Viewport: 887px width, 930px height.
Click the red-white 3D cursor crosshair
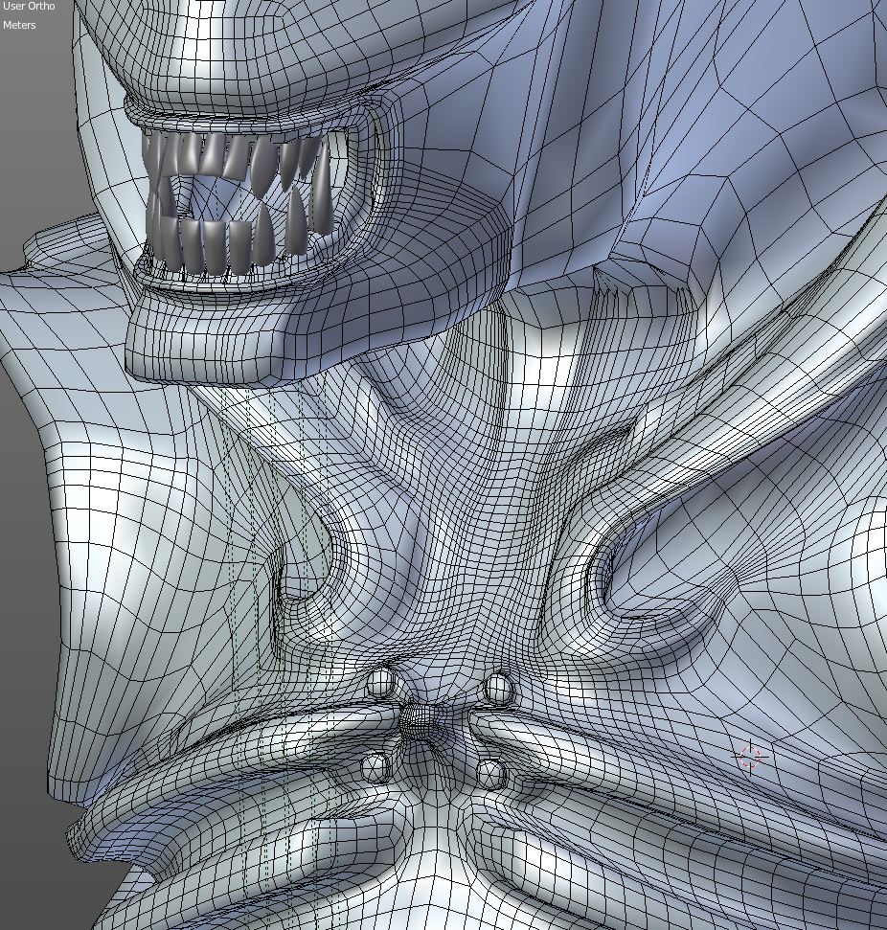(751, 757)
